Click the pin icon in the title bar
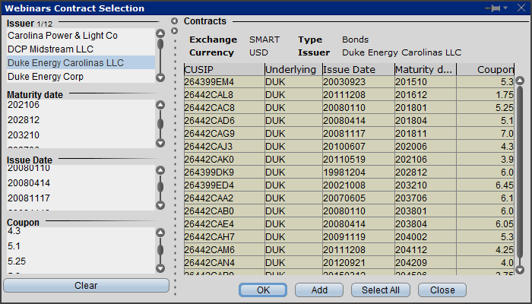 [x=494, y=8]
